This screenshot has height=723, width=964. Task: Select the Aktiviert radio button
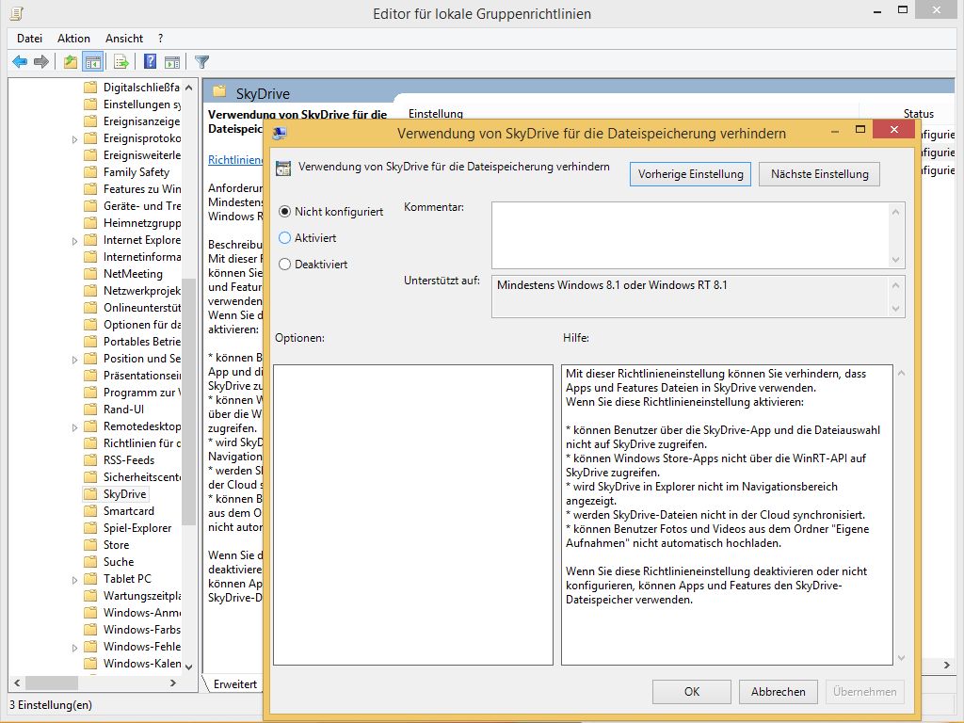pyautogui.click(x=284, y=238)
